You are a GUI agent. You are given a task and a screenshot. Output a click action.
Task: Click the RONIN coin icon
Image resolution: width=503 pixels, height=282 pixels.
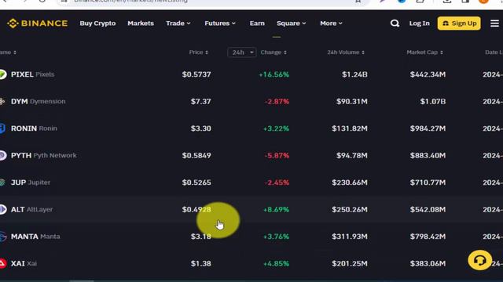2,128
